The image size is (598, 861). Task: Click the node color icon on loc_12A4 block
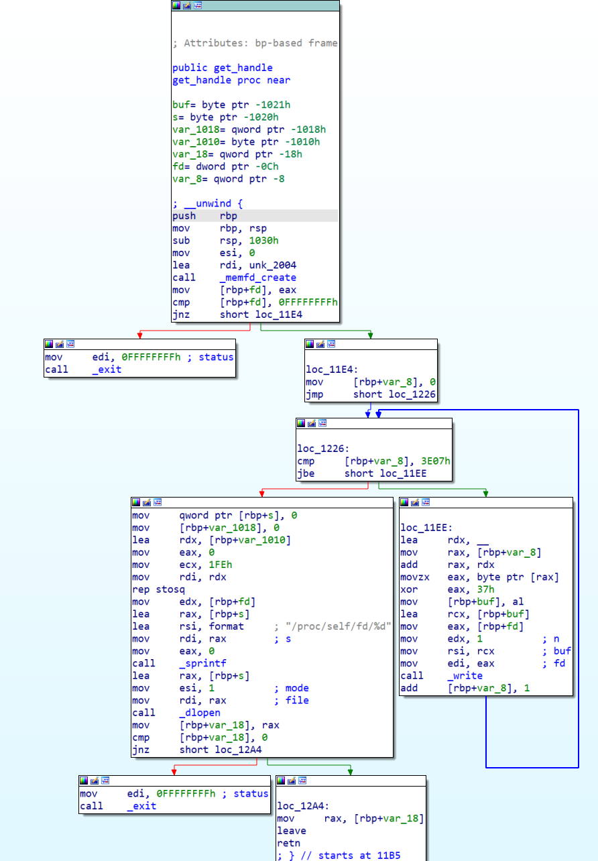280,780
